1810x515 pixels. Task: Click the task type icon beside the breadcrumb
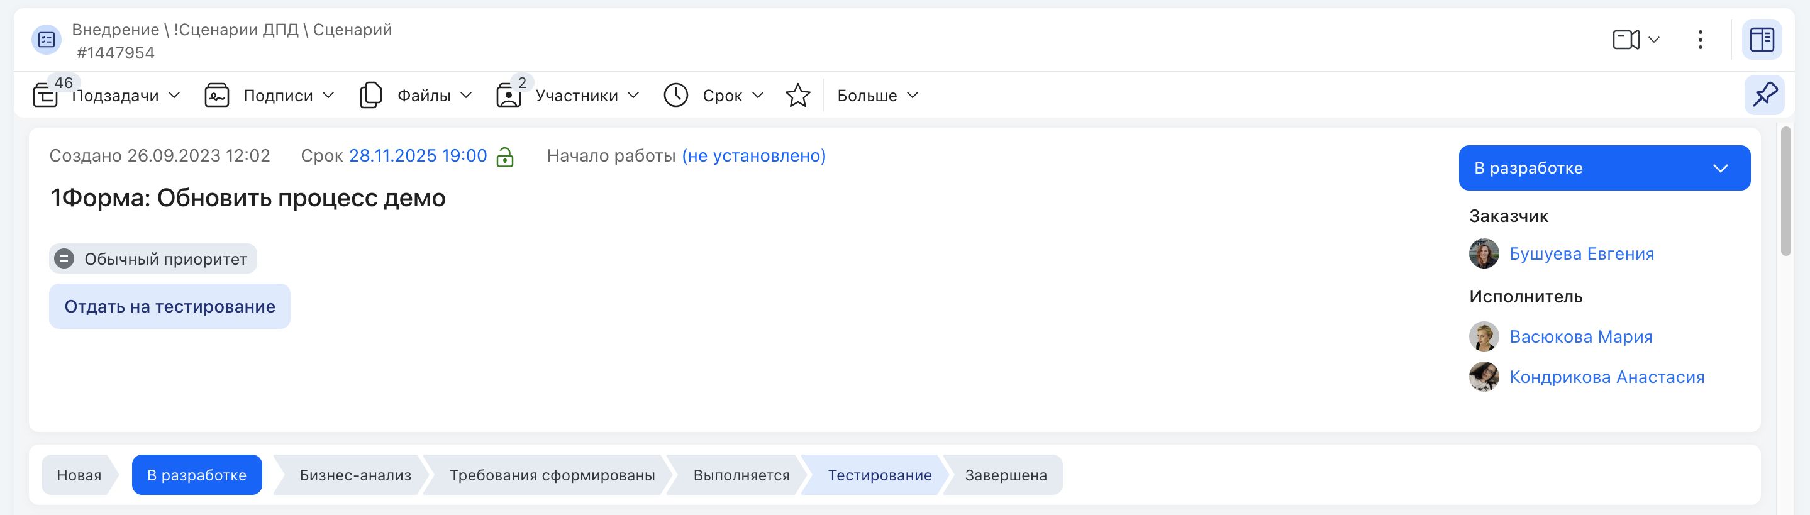47,40
